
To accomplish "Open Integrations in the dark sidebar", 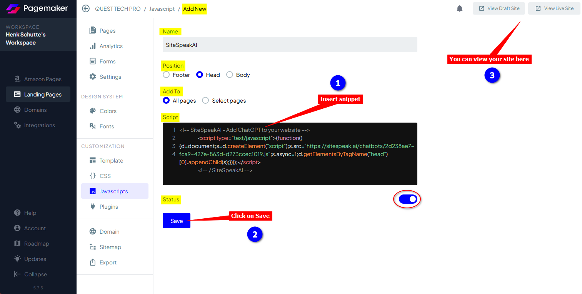I will (38, 125).
